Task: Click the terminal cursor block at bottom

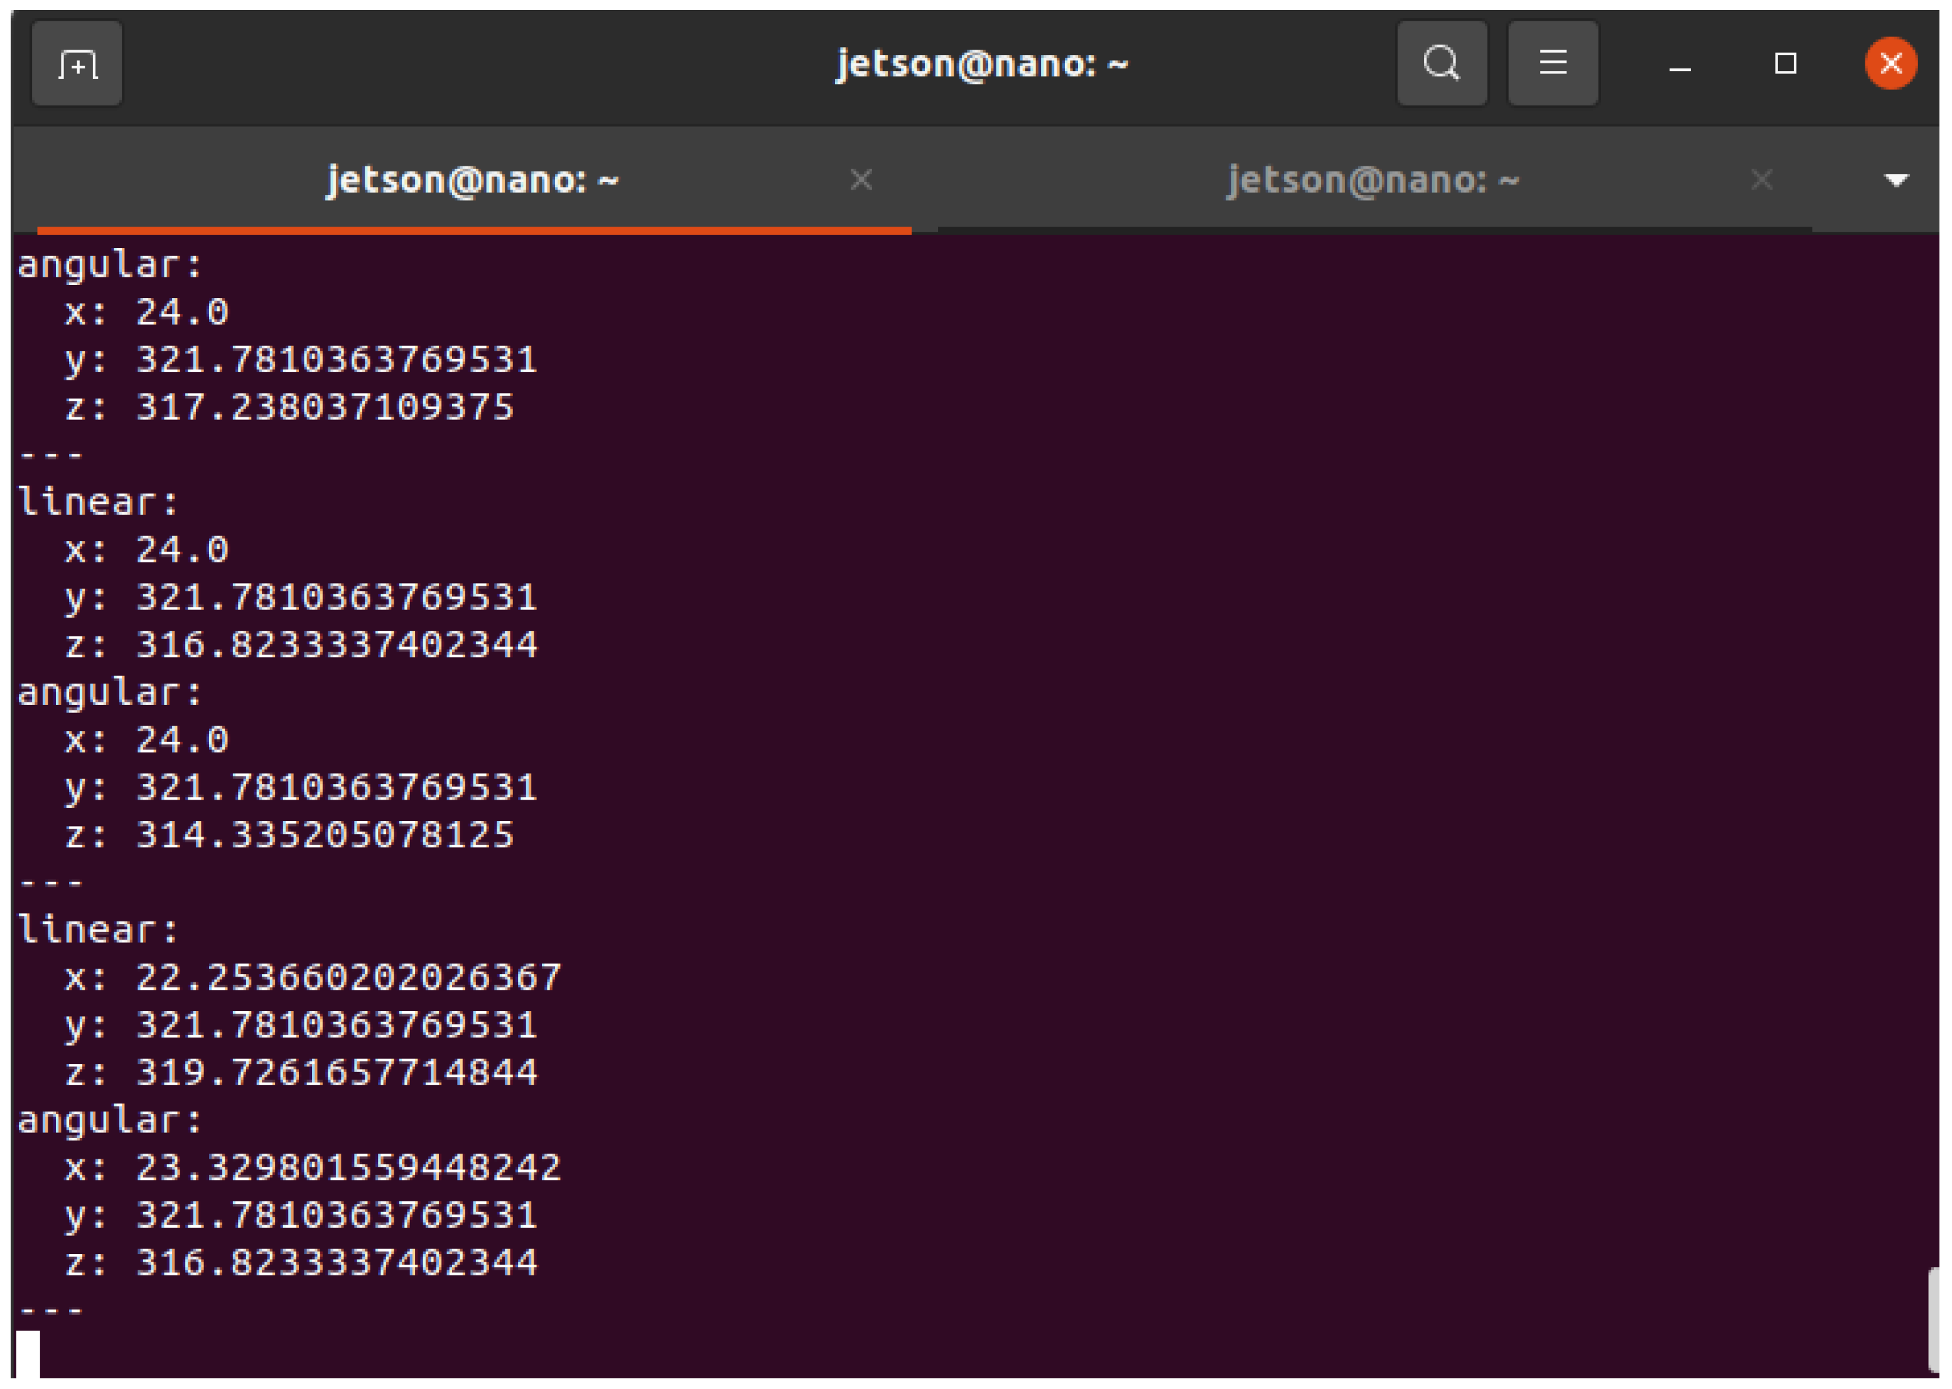Action: point(28,1354)
